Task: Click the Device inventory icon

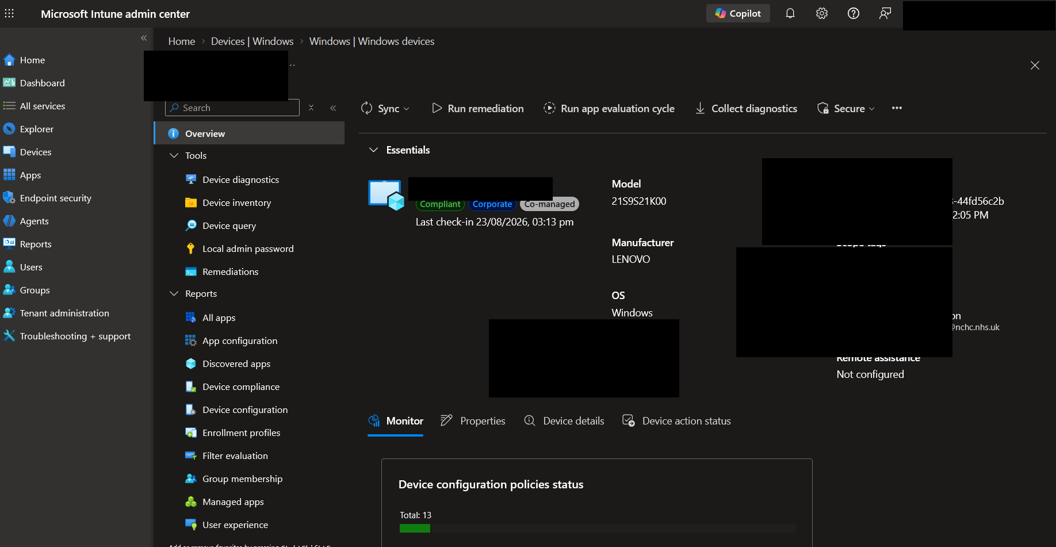Action: pyautogui.click(x=191, y=202)
